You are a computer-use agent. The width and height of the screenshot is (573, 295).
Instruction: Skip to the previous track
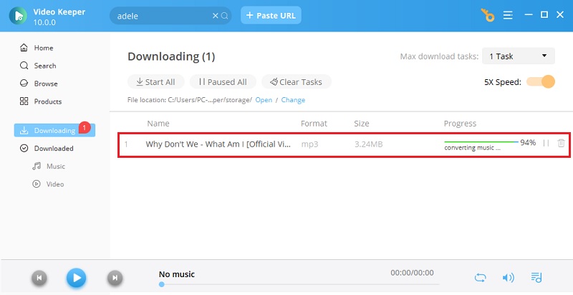click(x=39, y=279)
